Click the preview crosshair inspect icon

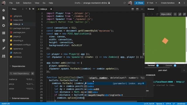175,14
